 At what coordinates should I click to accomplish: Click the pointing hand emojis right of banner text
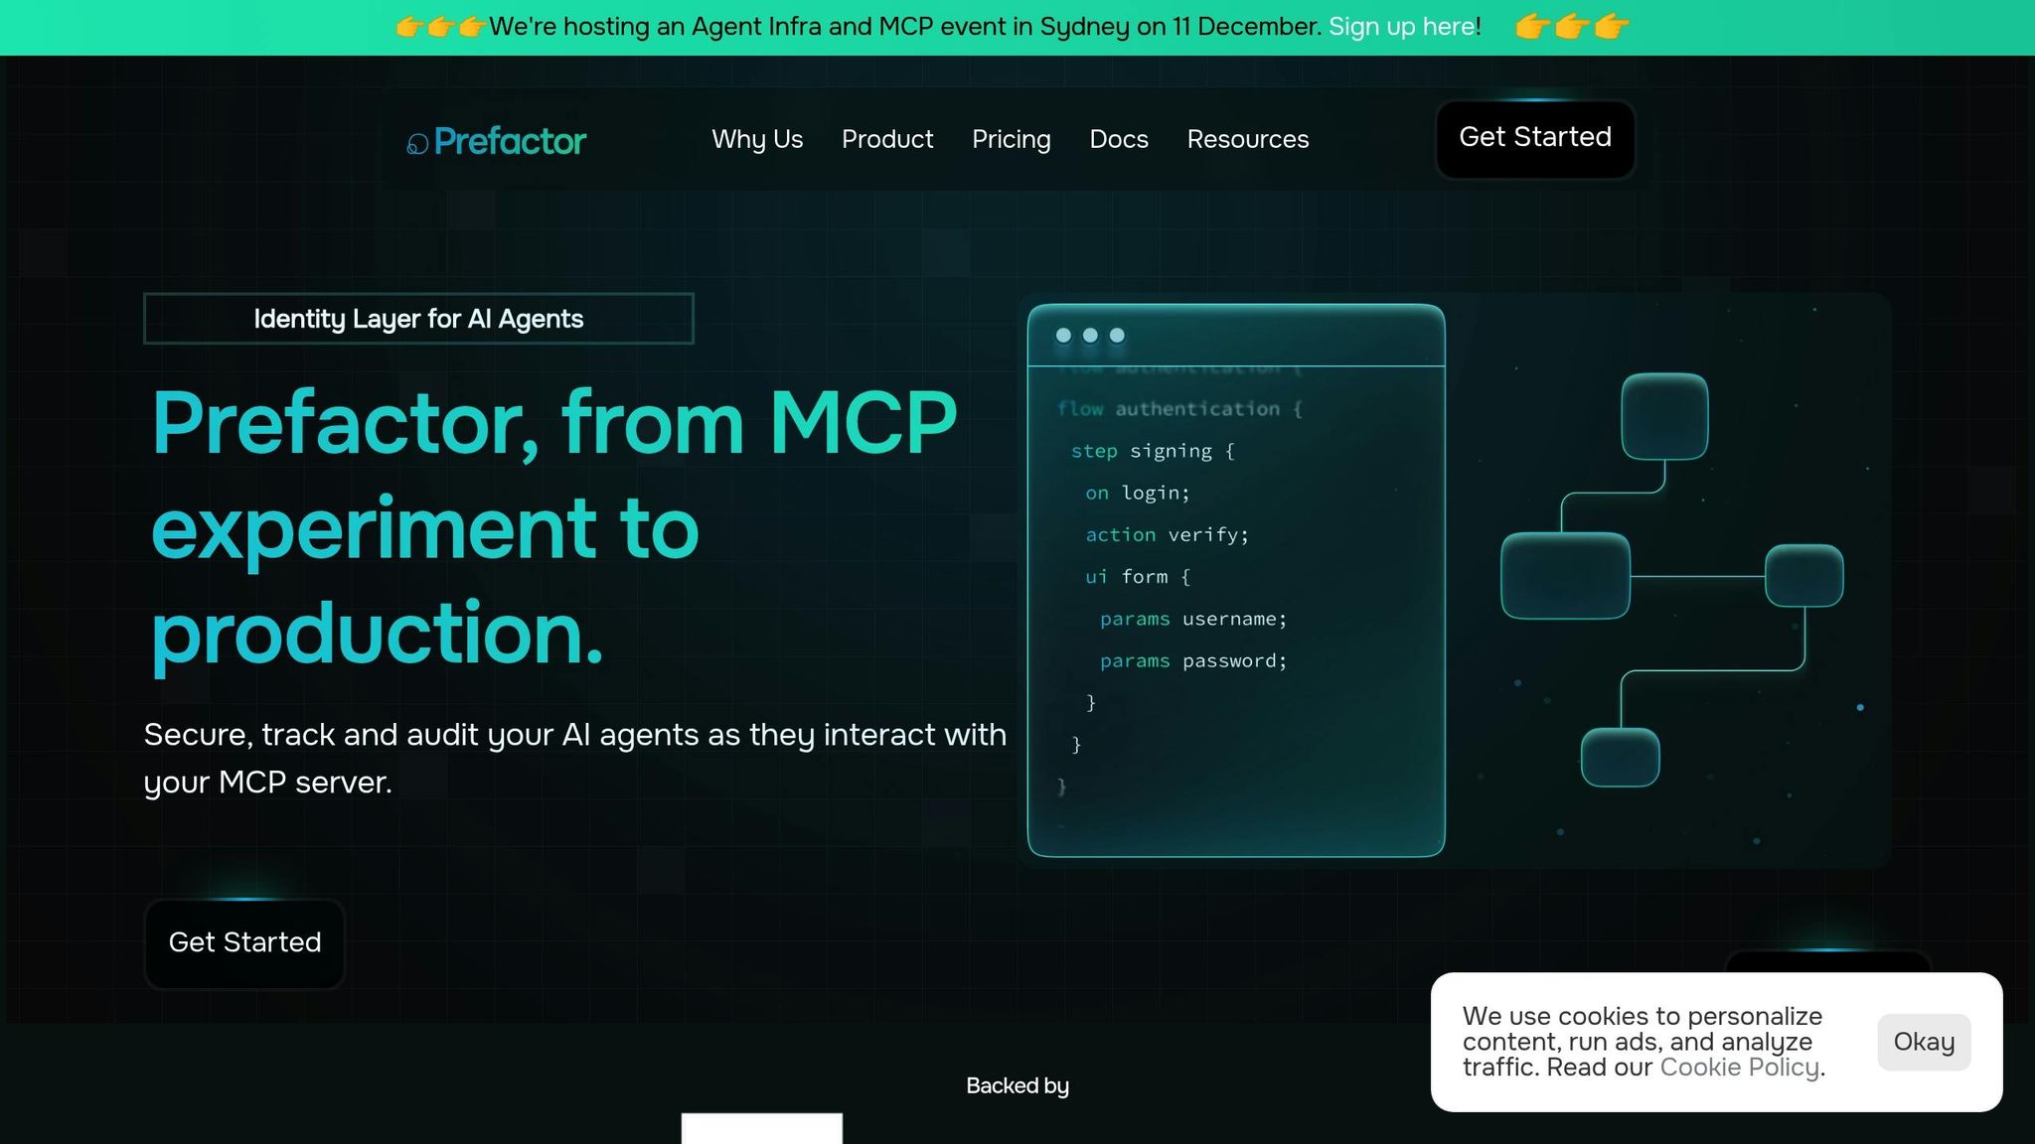coord(1572,27)
